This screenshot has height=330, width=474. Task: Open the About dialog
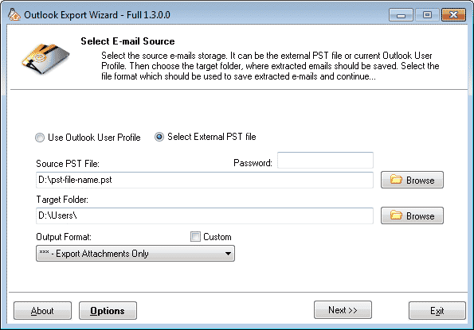click(x=43, y=310)
